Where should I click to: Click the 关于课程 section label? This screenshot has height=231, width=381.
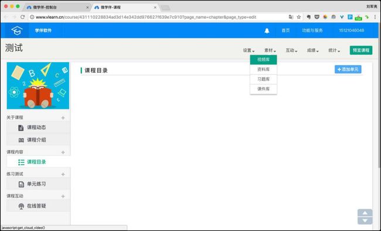click(x=15, y=117)
